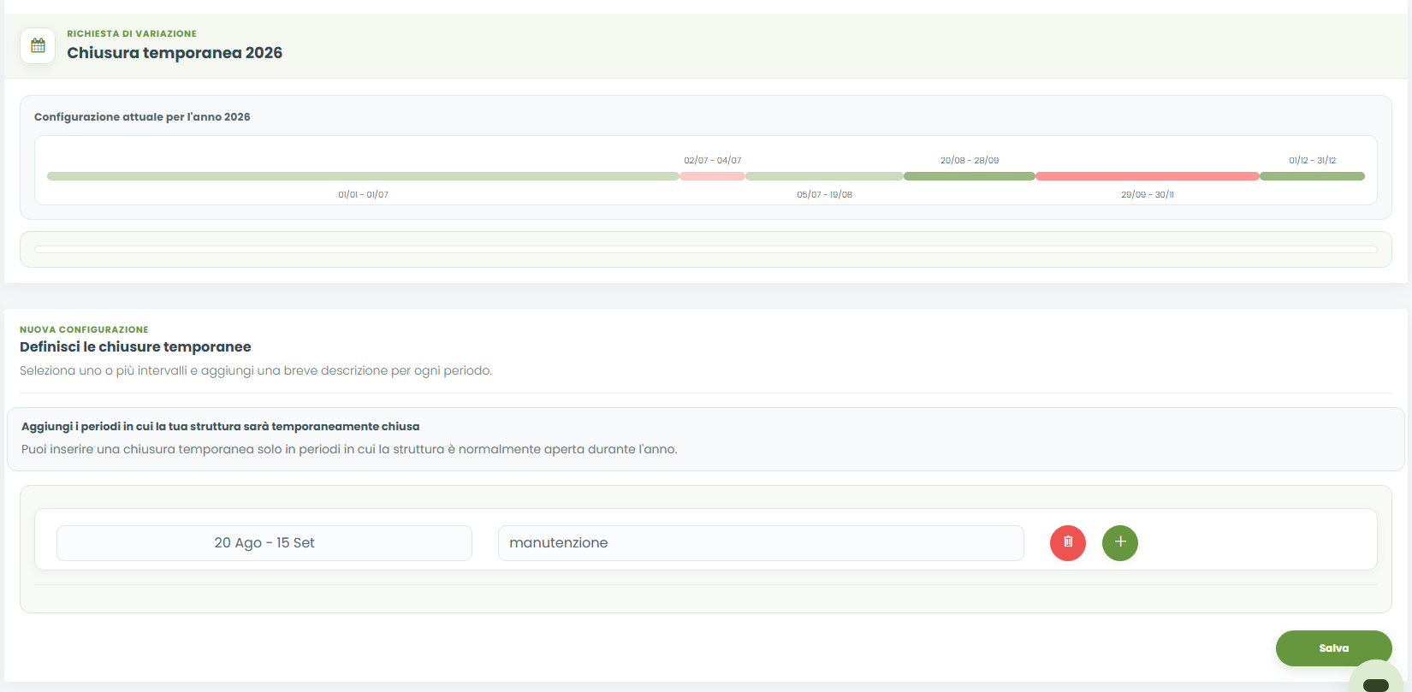Click the Chiusura temporanea 2026 heading
Image resolution: width=1412 pixels, height=692 pixels.
[x=175, y=53]
